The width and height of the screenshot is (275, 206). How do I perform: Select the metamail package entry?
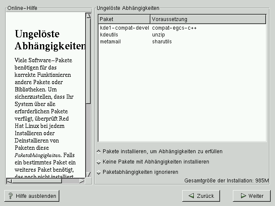110,42
